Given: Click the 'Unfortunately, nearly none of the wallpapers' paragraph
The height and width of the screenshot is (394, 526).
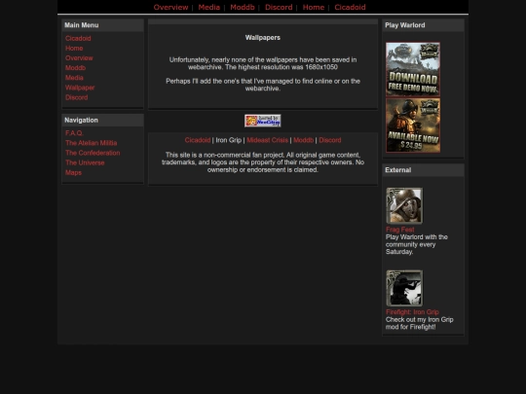Looking at the screenshot, I should pos(263,63).
